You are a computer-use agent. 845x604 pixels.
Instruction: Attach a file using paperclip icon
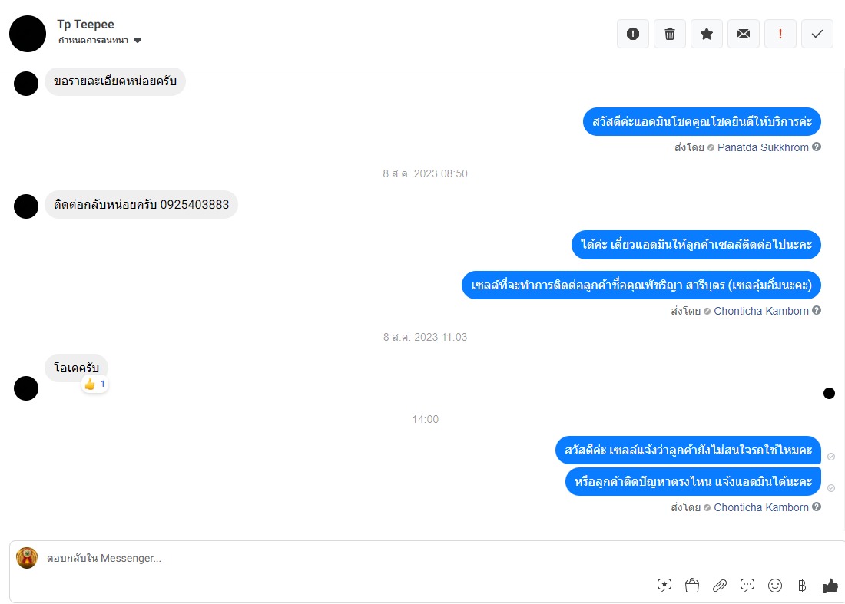[720, 585]
